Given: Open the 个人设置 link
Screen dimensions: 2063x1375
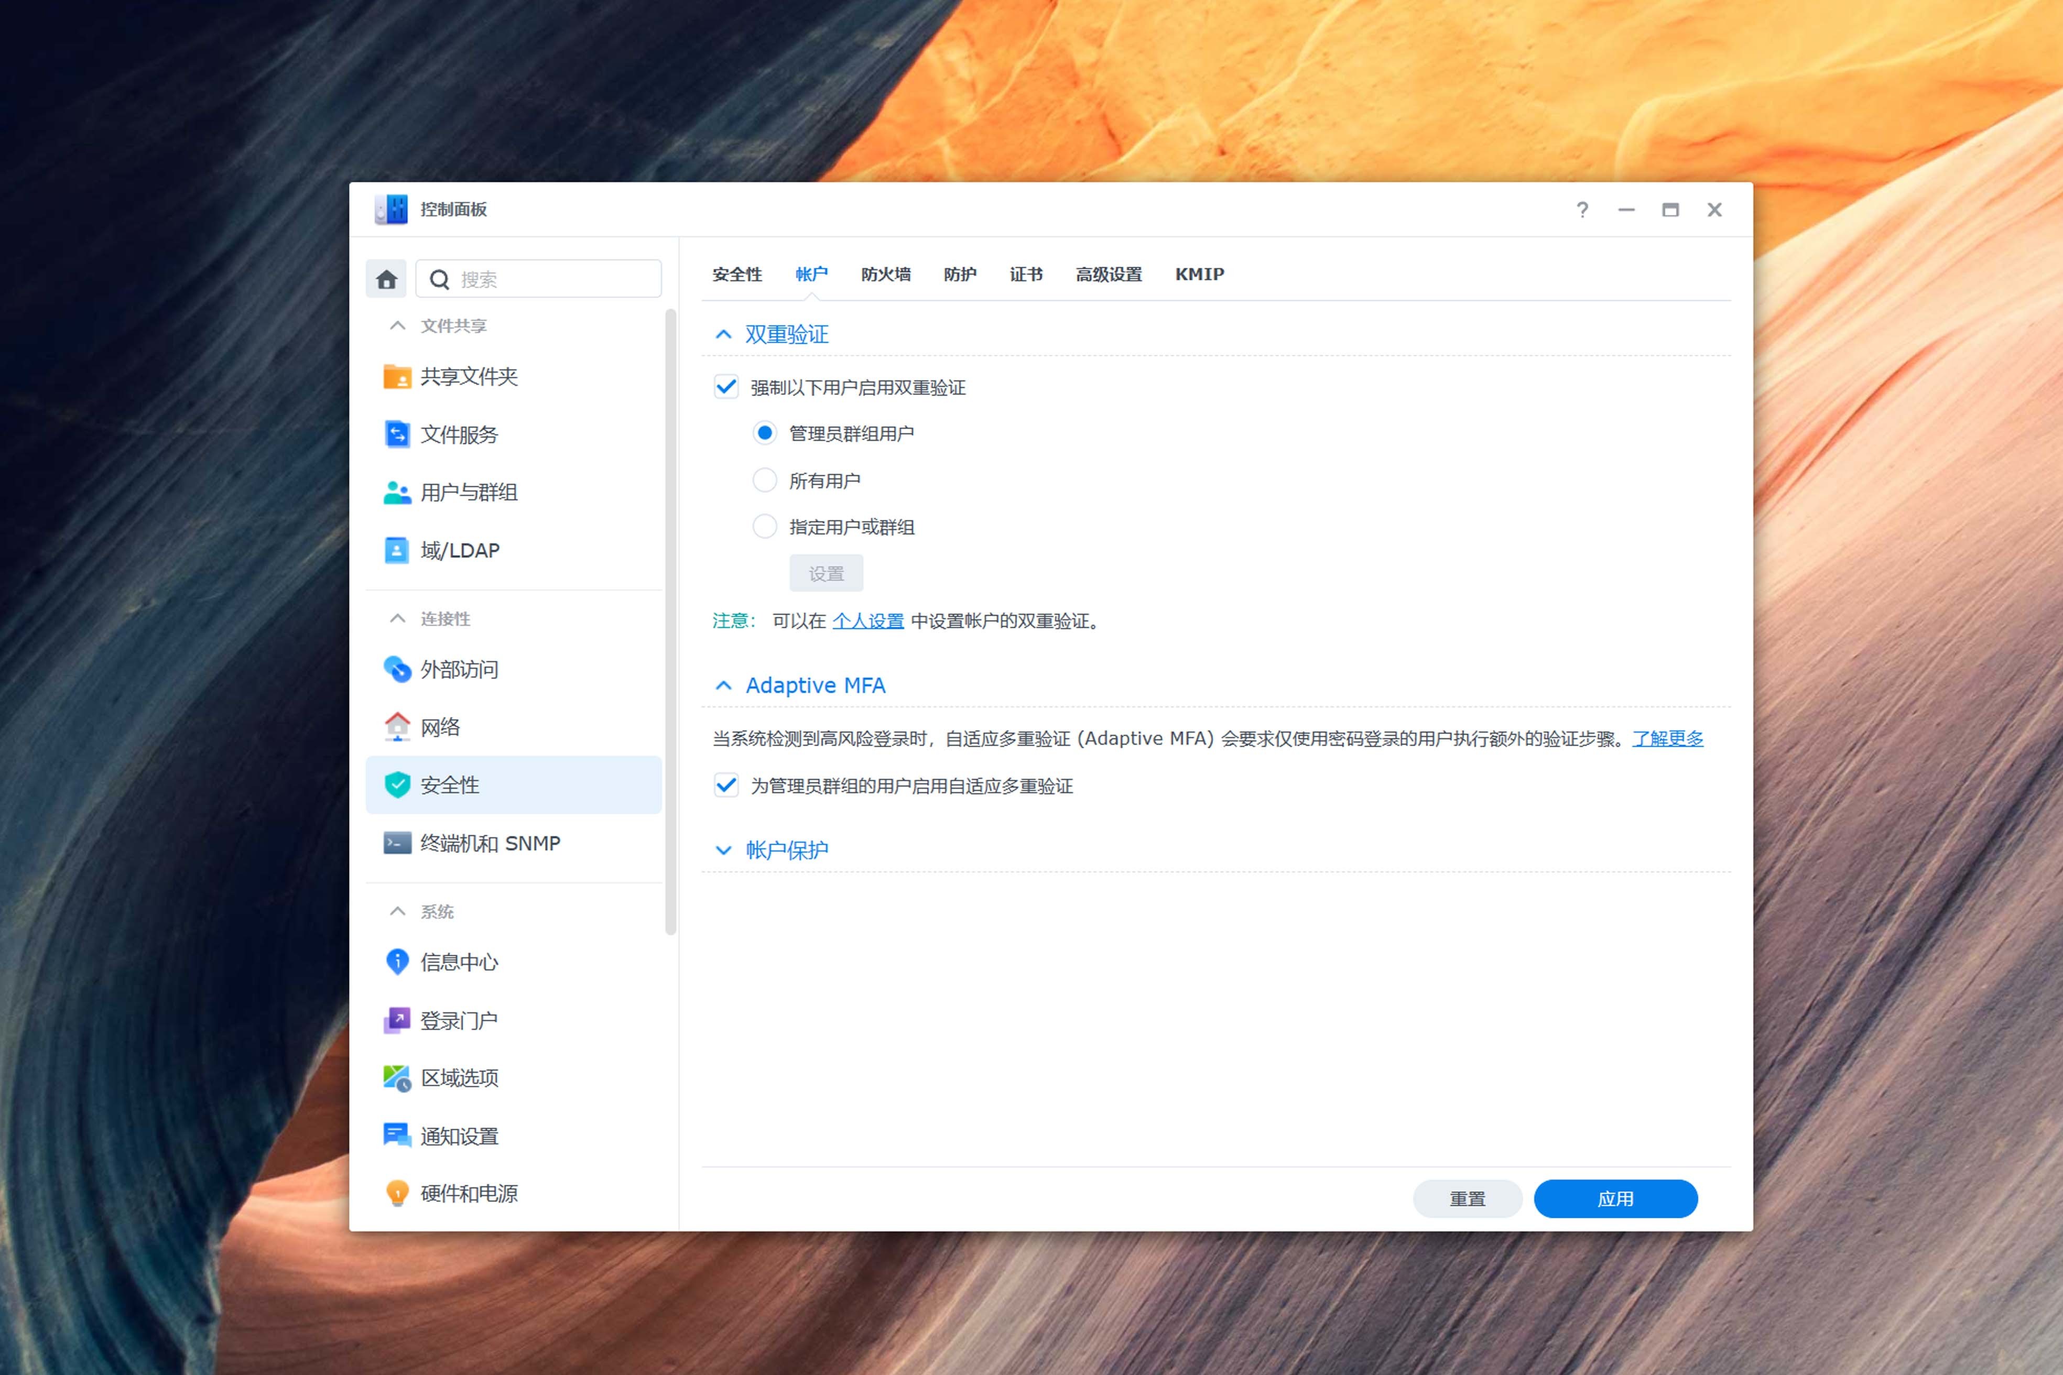Looking at the screenshot, I should tap(867, 621).
